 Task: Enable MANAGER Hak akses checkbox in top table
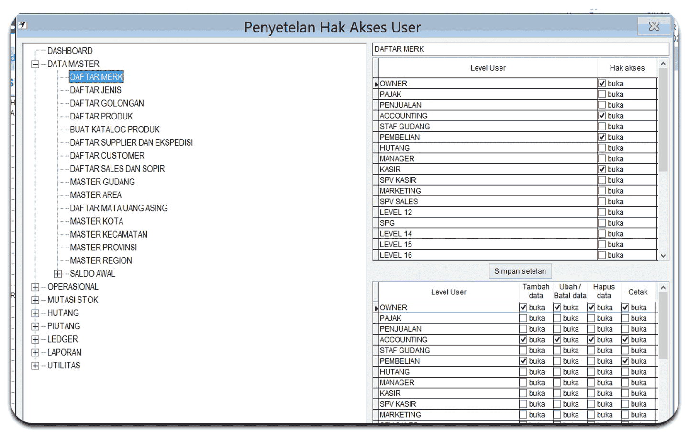602,159
